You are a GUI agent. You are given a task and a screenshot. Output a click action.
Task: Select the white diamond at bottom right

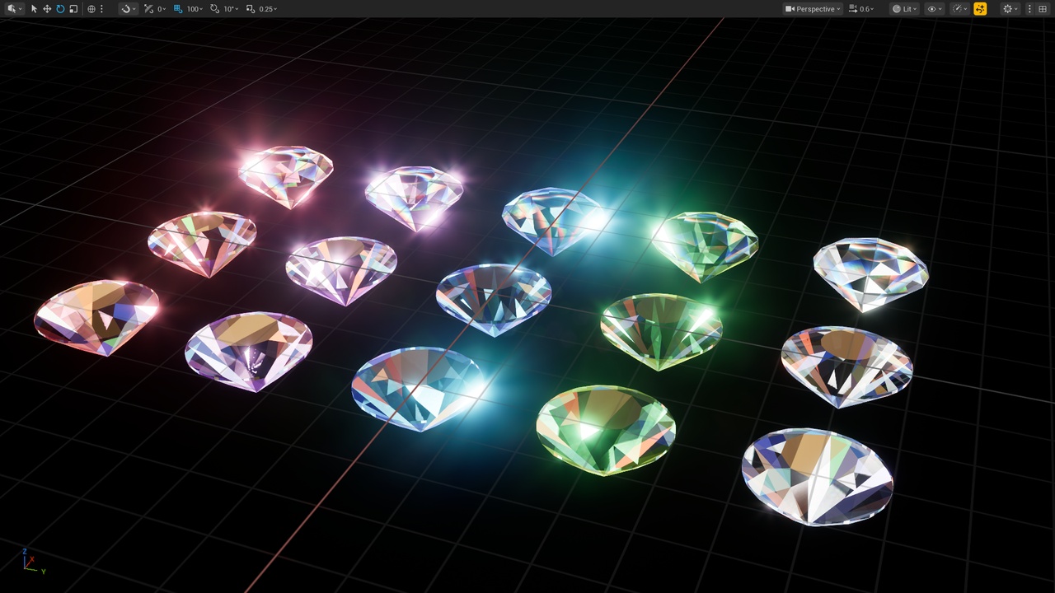click(x=817, y=476)
